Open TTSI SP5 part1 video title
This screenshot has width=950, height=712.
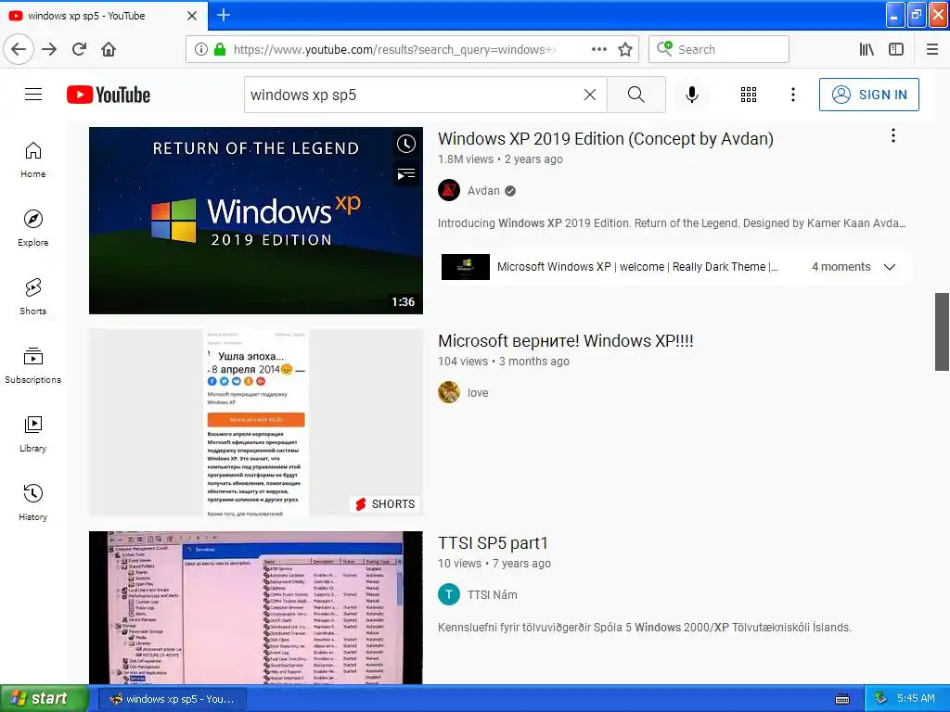coord(493,543)
